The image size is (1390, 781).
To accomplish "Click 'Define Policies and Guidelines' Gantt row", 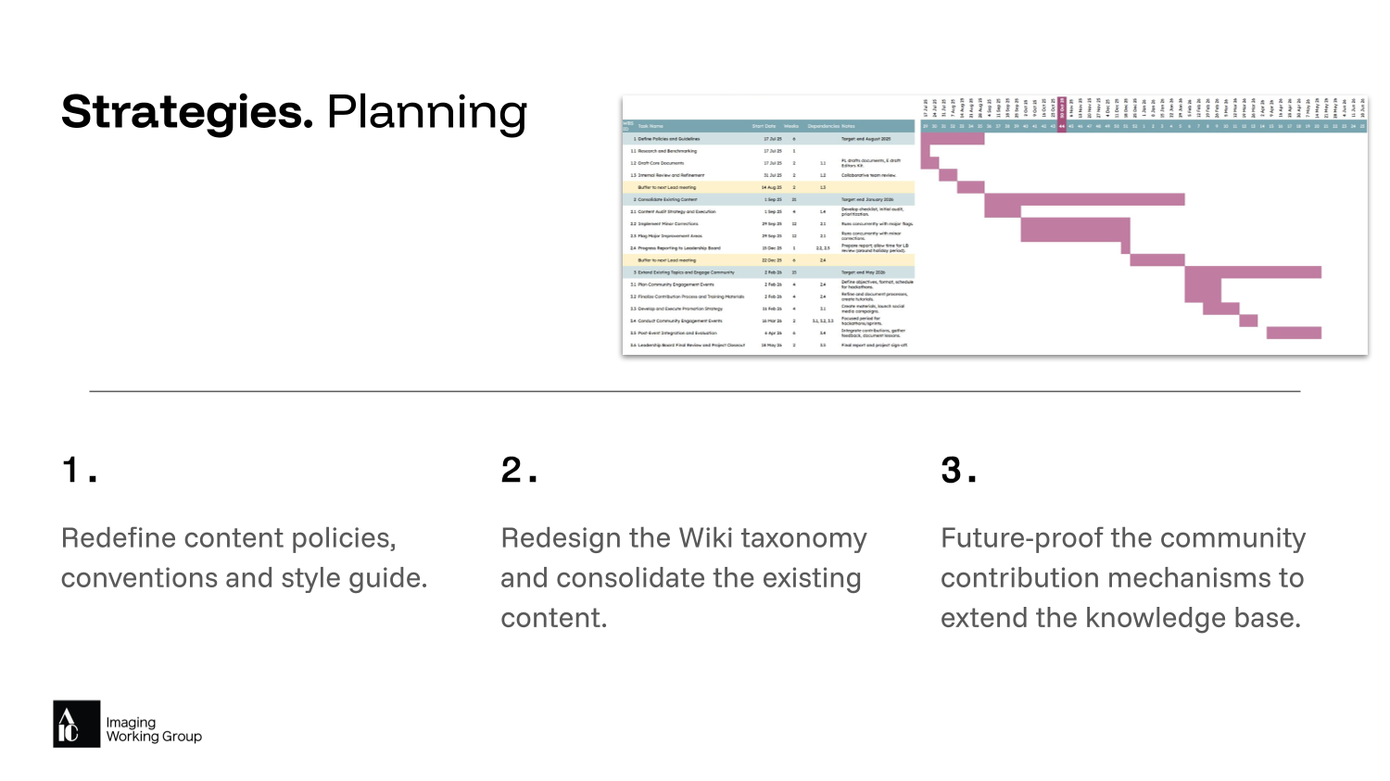I will 667,139.
